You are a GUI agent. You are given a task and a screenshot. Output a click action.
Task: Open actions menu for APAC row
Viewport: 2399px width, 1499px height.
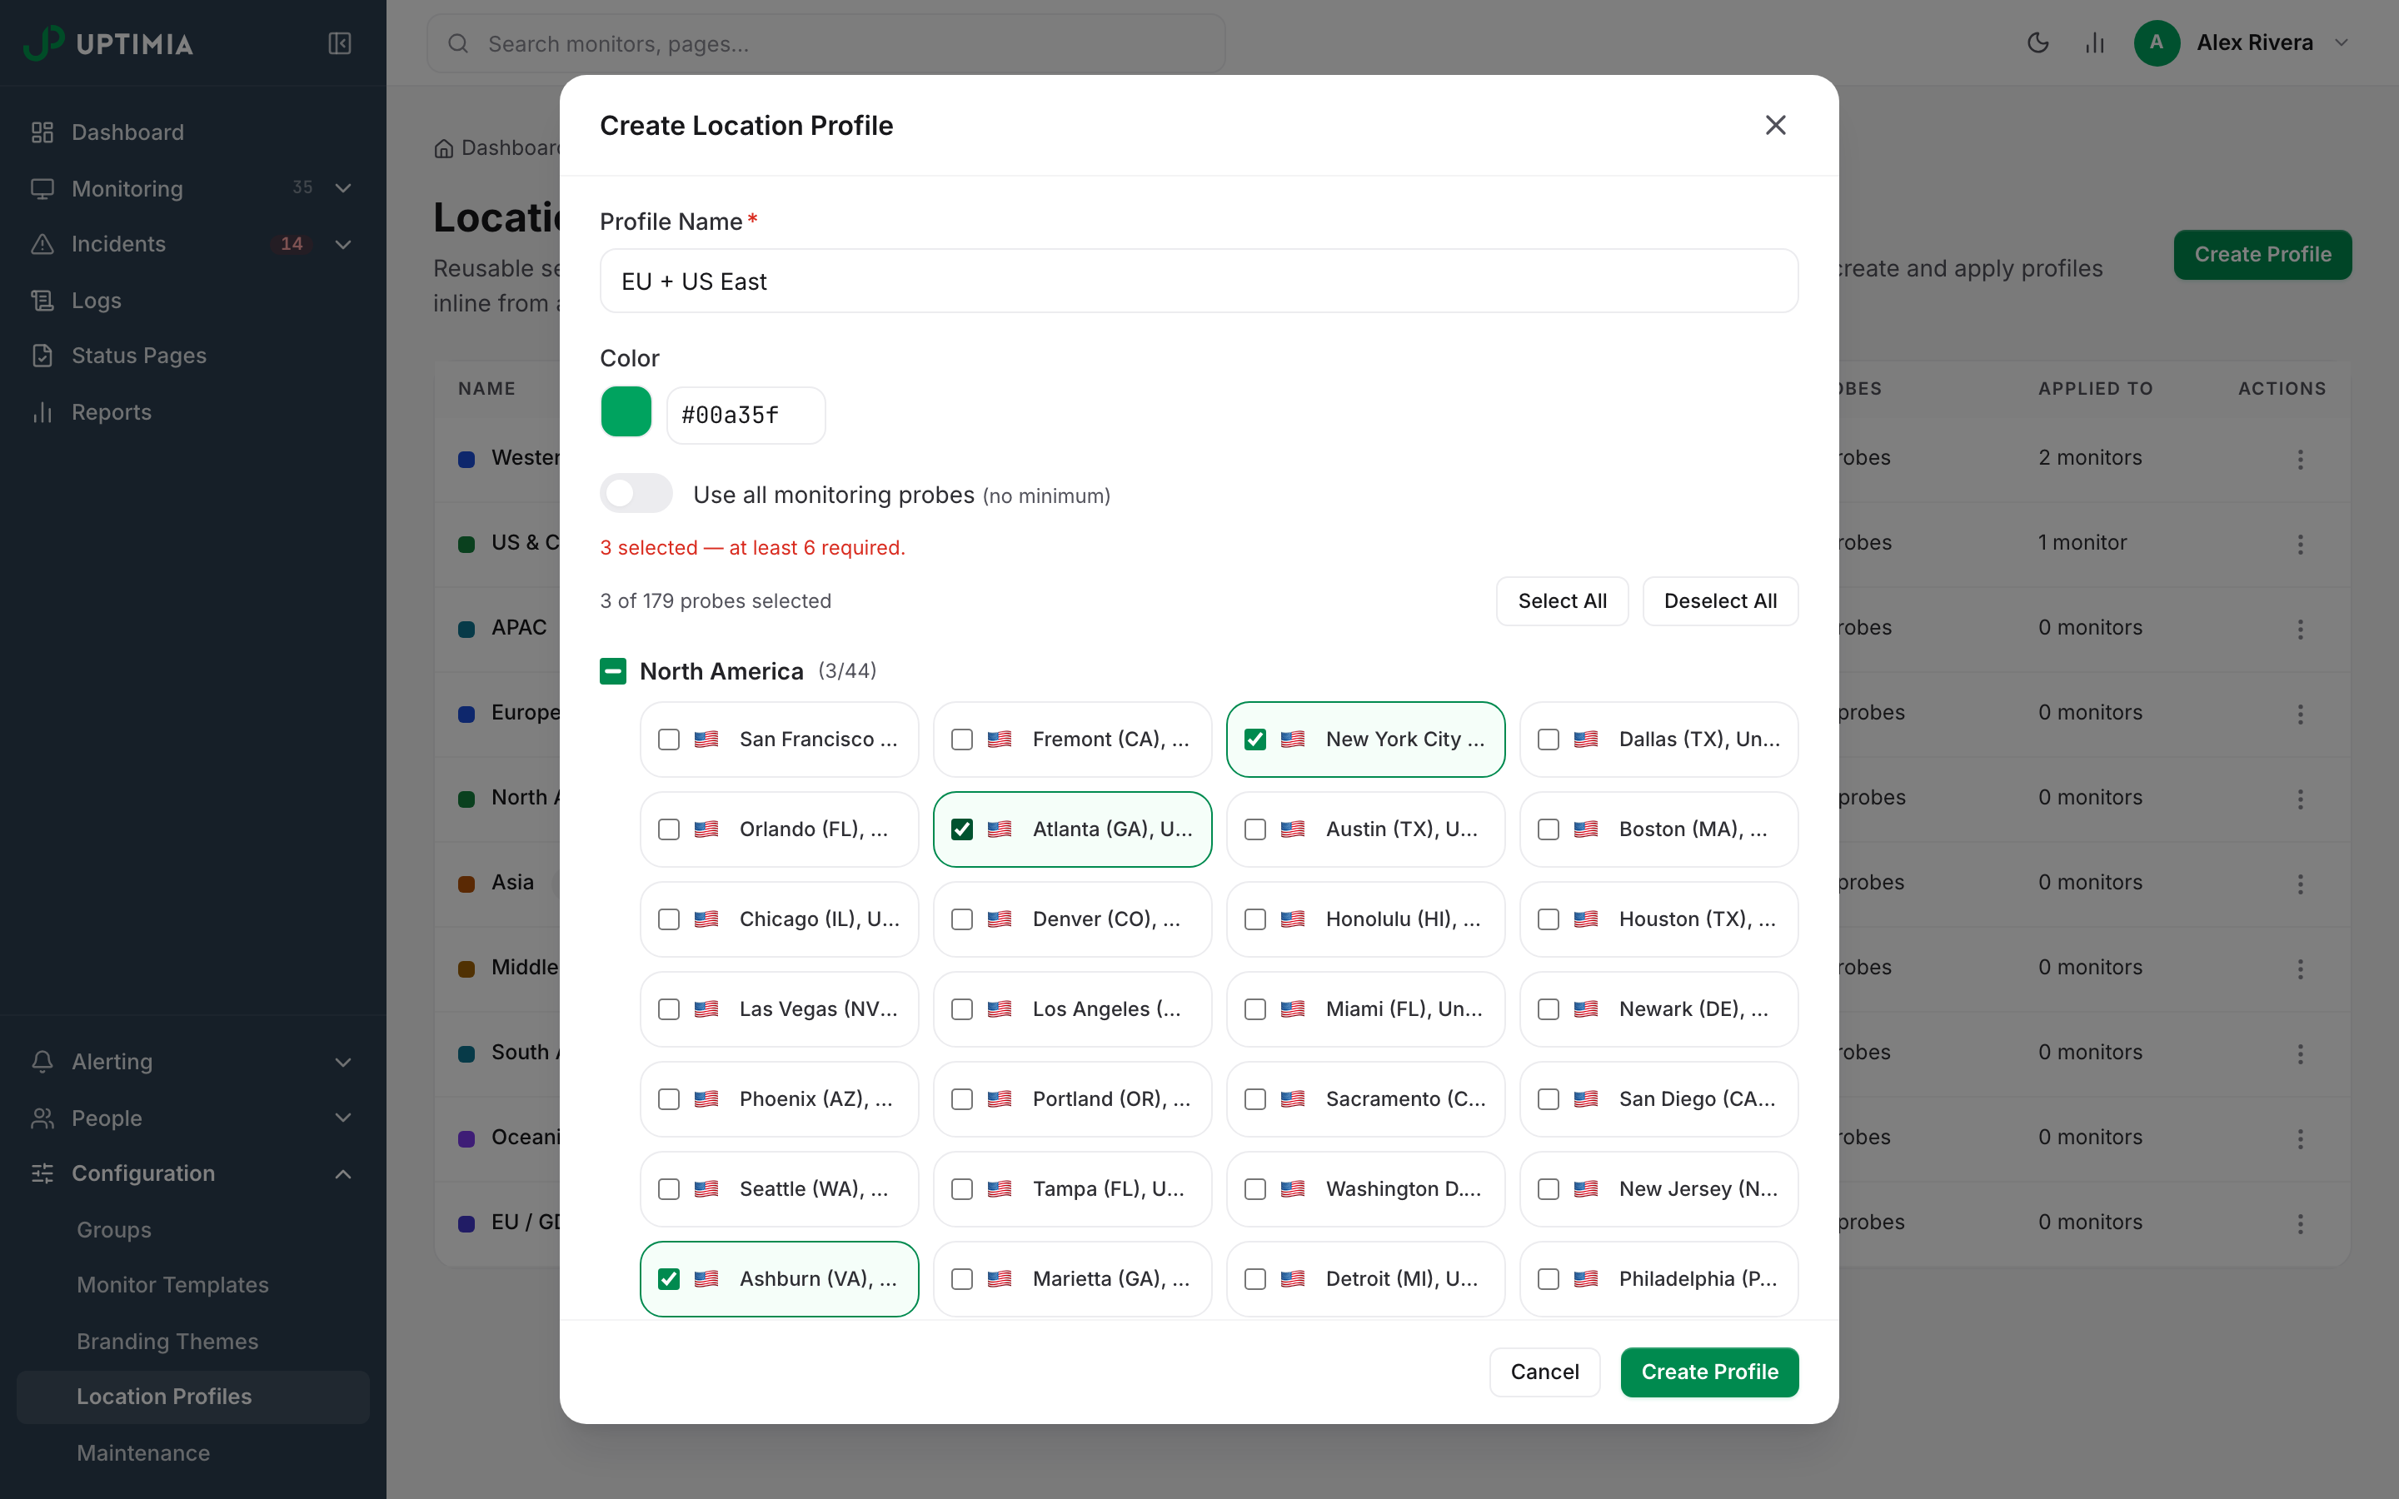(x=2300, y=629)
